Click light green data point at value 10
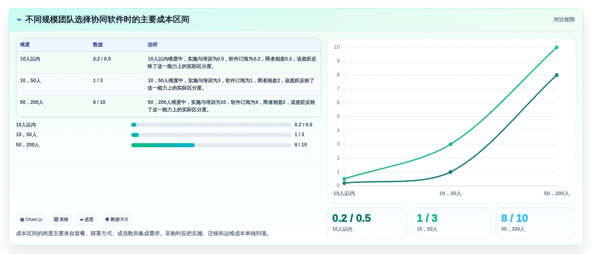592x254 pixels. click(557, 47)
